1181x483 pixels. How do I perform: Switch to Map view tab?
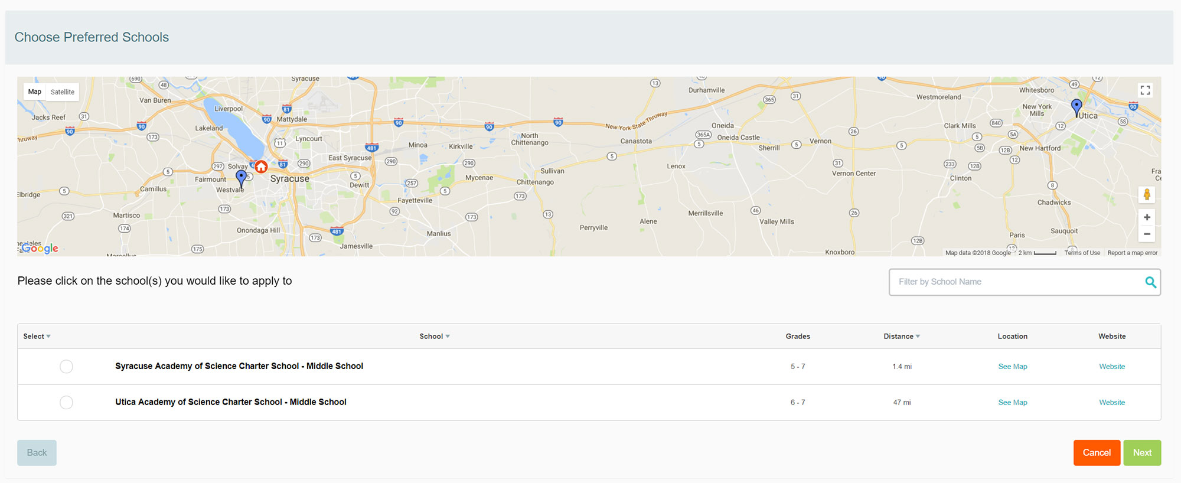coord(35,92)
